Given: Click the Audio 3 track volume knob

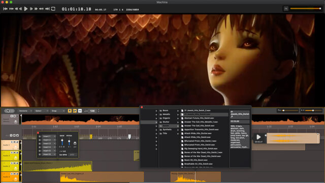Looking at the screenshot, I should (x=16, y=168).
